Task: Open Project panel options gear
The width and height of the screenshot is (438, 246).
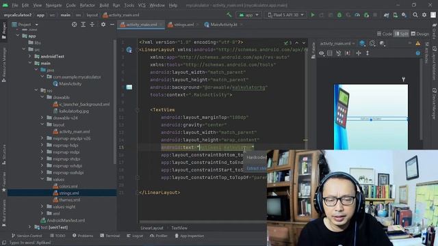Action: (x=103, y=25)
